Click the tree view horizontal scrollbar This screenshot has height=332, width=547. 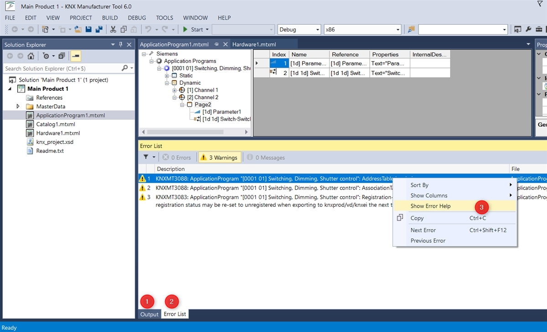click(185, 132)
